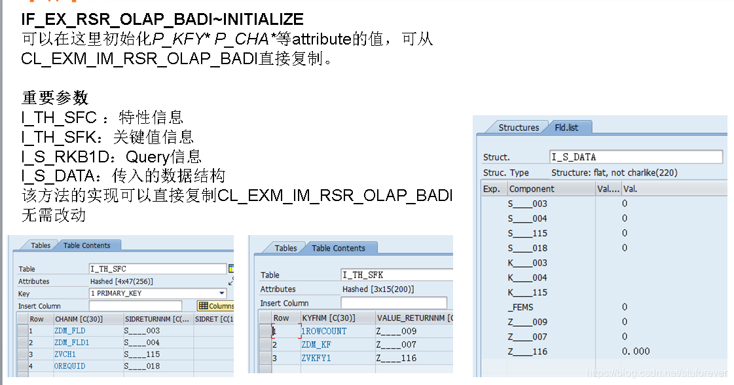Click the 0.000 value for Z____116
734x385 pixels.
[x=636, y=351]
